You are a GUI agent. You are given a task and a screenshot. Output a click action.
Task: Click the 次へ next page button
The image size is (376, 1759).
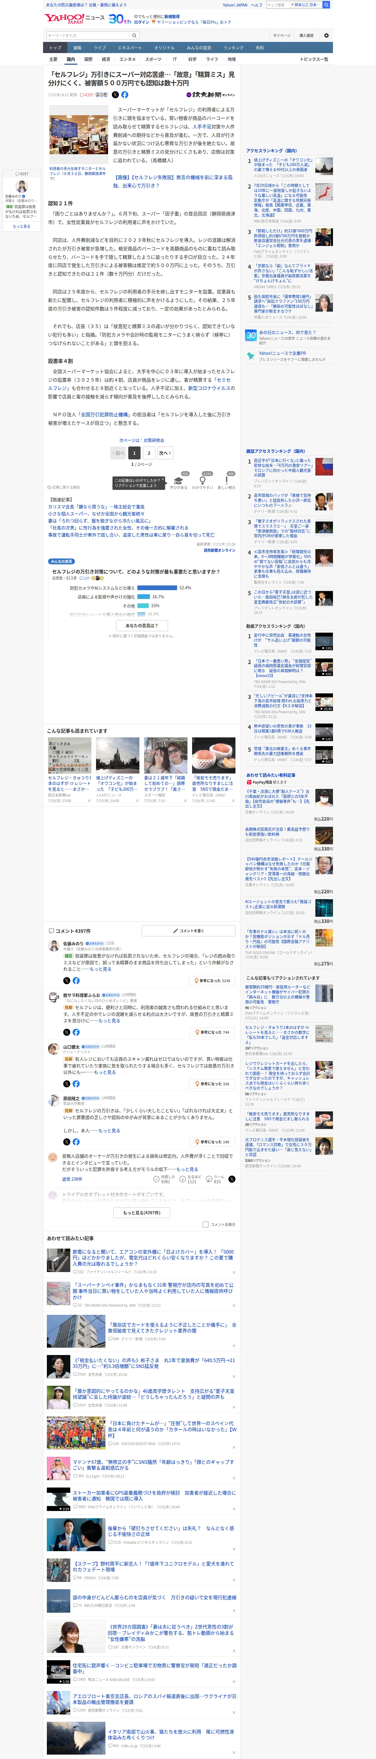coord(165,453)
